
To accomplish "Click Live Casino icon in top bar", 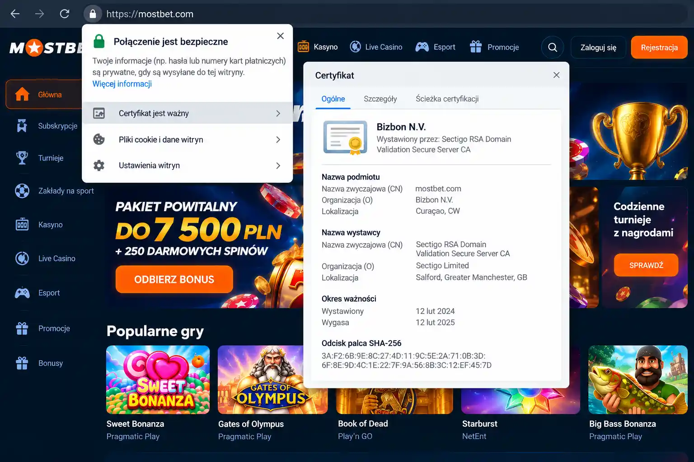I will (356, 47).
